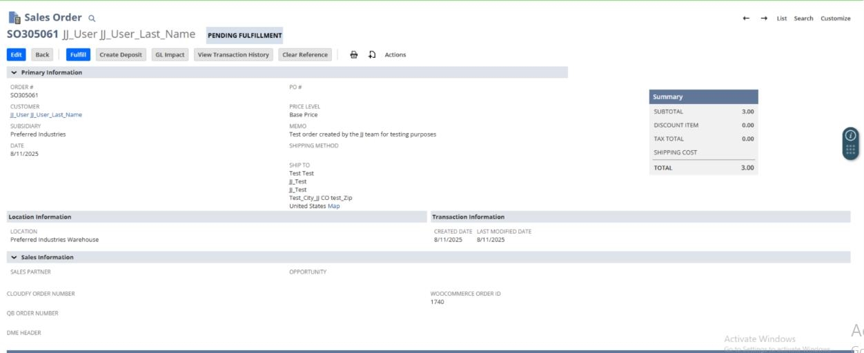The height and width of the screenshot is (353, 864).
Task: Click Clear Reference button
Action: [x=306, y=54]
